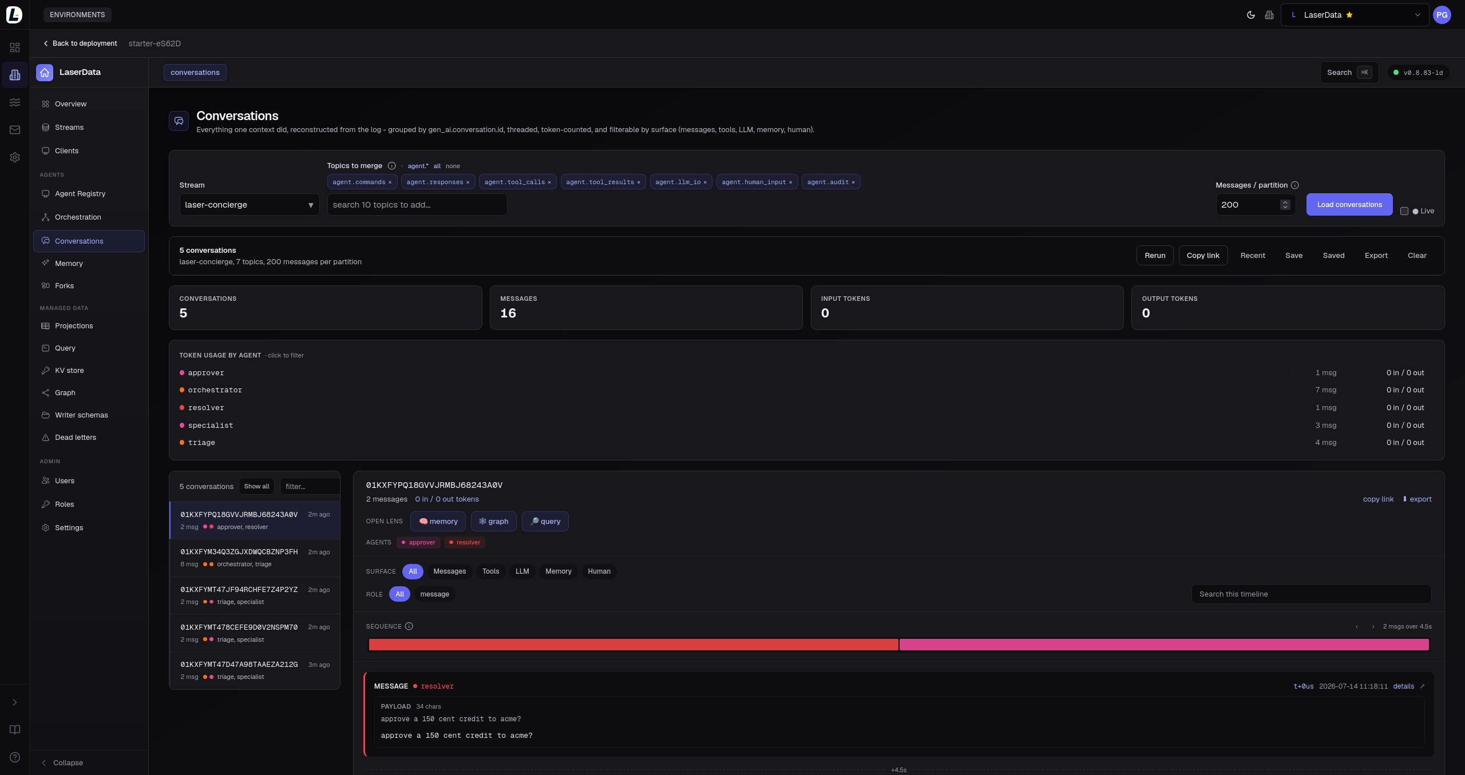Open mail icon in left rail
1465x775 pixels.
(x=15, y=130)
